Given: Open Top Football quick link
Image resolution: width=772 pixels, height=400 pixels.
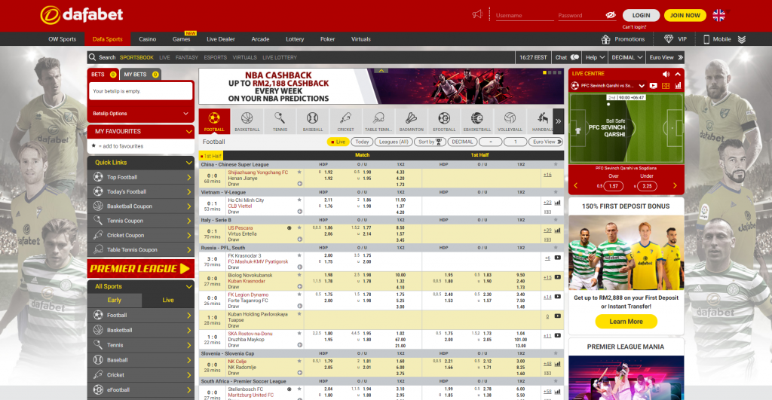Looking at the screenshot, I should [141, 177].
